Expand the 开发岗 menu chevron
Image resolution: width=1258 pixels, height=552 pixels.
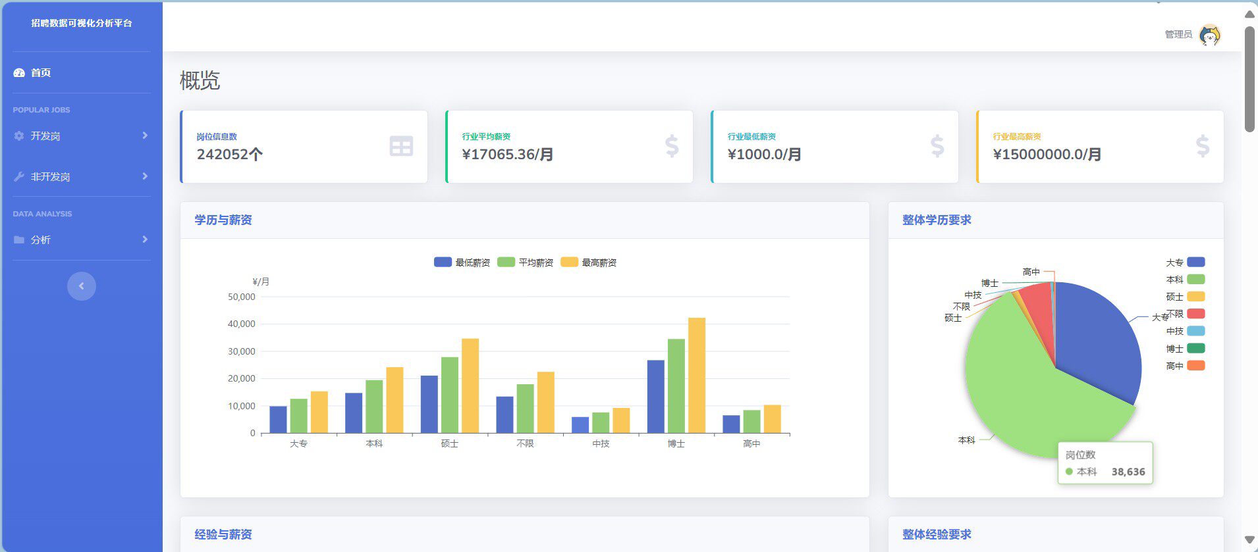click(145, 136)
